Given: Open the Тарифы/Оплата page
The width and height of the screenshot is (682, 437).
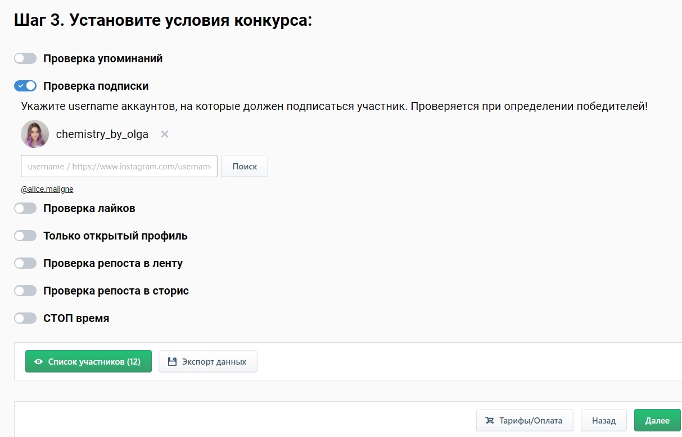Looking at the screenshot, I should pyautogui.click(x=524, y=420).
